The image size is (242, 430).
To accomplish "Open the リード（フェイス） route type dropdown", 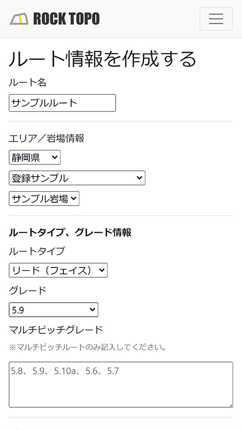I will pyautogui.click(x=58, y=270).
